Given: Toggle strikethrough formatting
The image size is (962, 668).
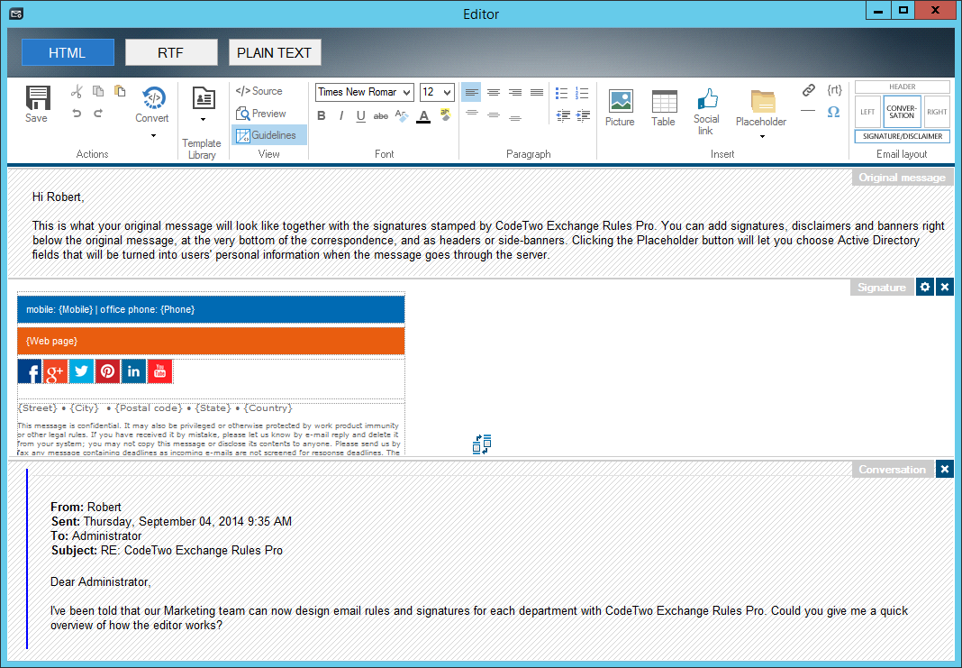Looking at the screenshot, I should 380,115.
